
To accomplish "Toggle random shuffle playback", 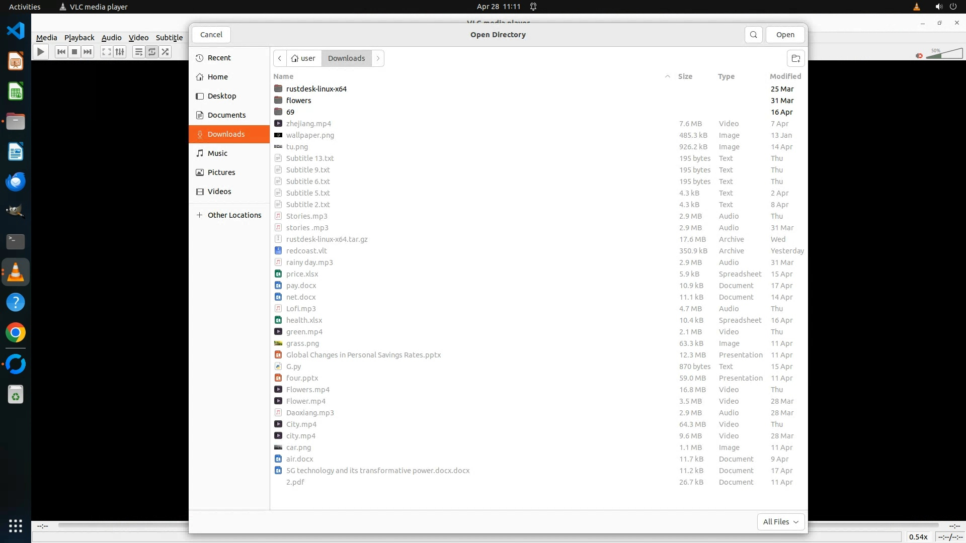I will pos(165,52).
